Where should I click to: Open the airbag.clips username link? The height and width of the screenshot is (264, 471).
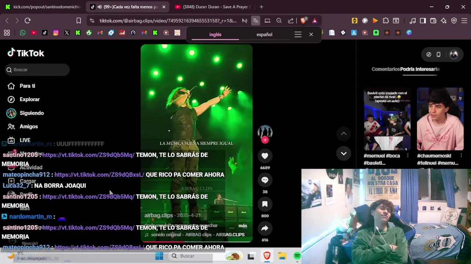pos(159,215)
